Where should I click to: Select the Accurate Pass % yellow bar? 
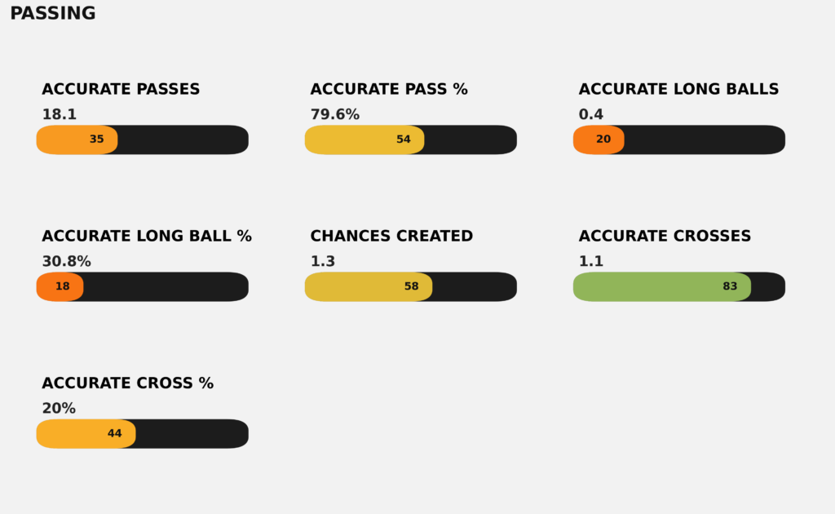pos(365,140)
